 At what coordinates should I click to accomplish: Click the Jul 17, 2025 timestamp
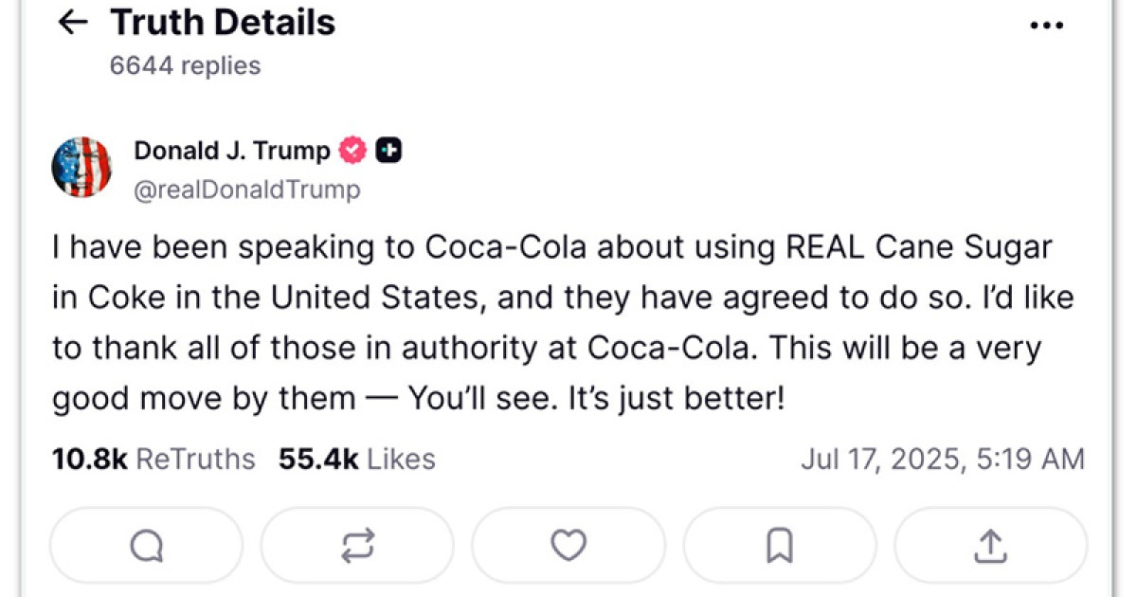[x=942, y=460]
